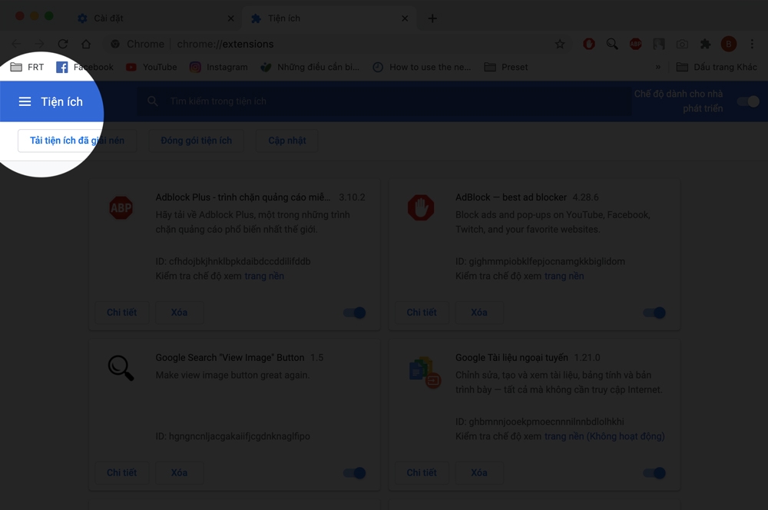Click the camera screenshot icon in toolbar
The width and height of the screenshot is (768, 510).
(681, 44)
